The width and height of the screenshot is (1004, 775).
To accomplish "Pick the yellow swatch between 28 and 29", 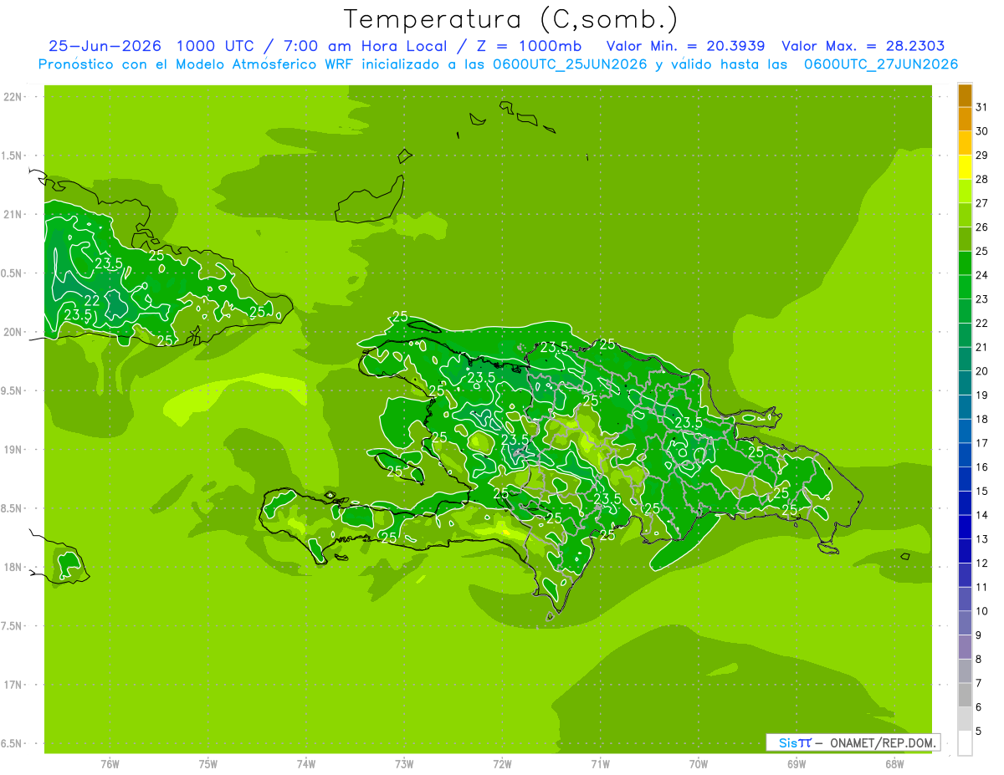I will (965, 167).
